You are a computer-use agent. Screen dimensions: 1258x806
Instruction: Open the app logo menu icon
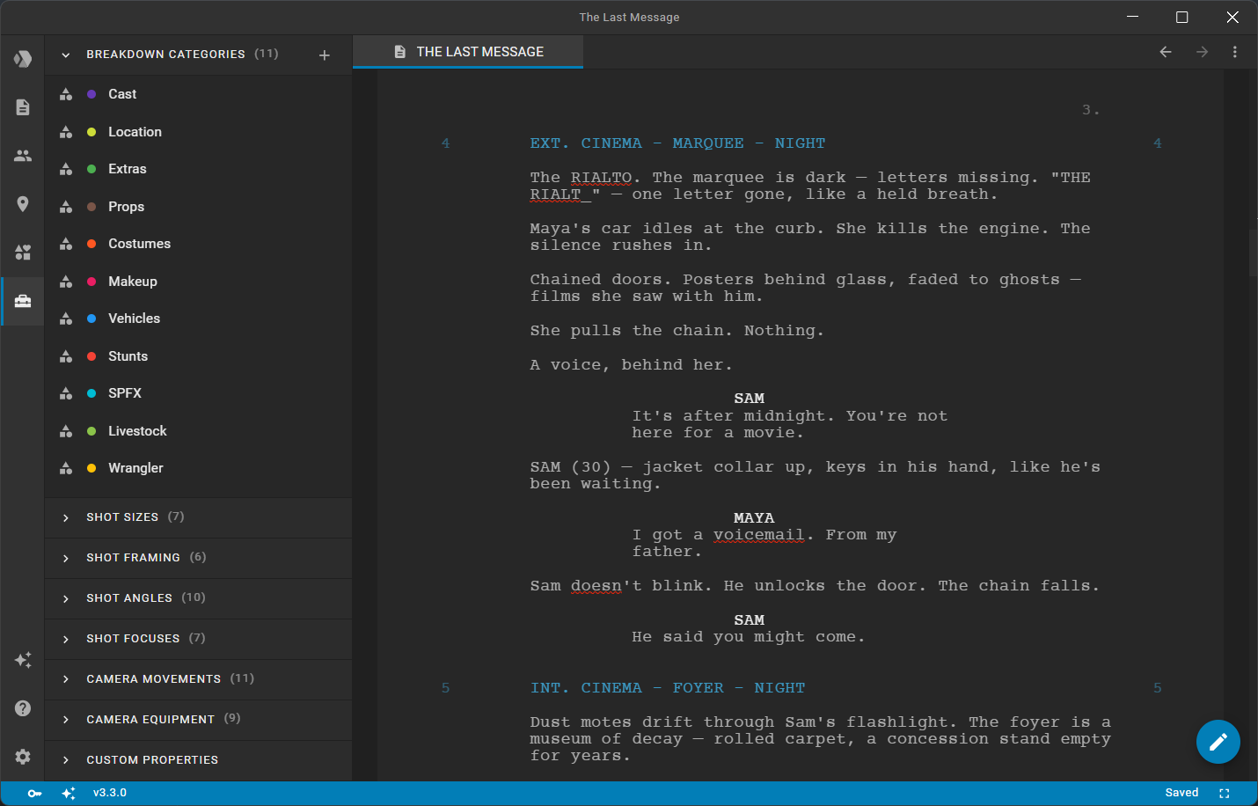click(23, 59)
